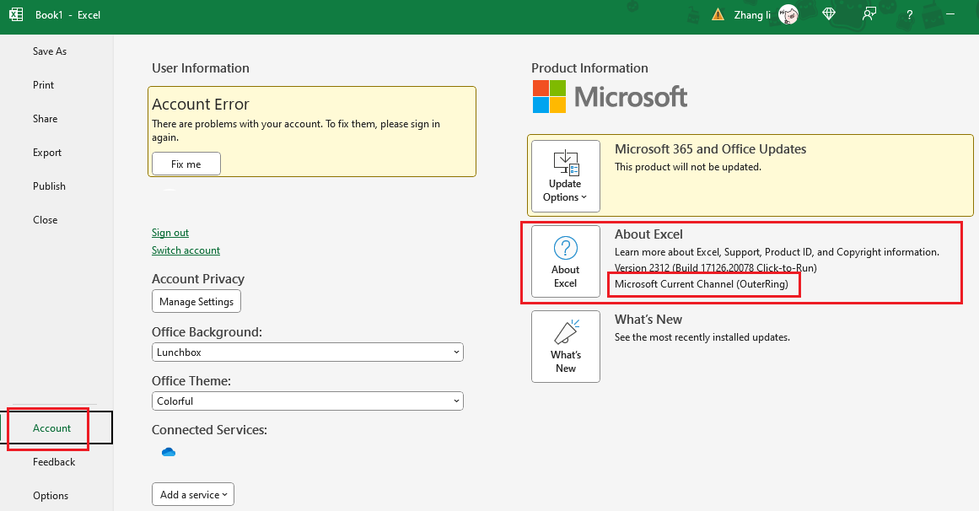Click the Zhang li username text
The height and width of the screenshot is (511, 979).
pyautogui.click(x=752, y=14)
